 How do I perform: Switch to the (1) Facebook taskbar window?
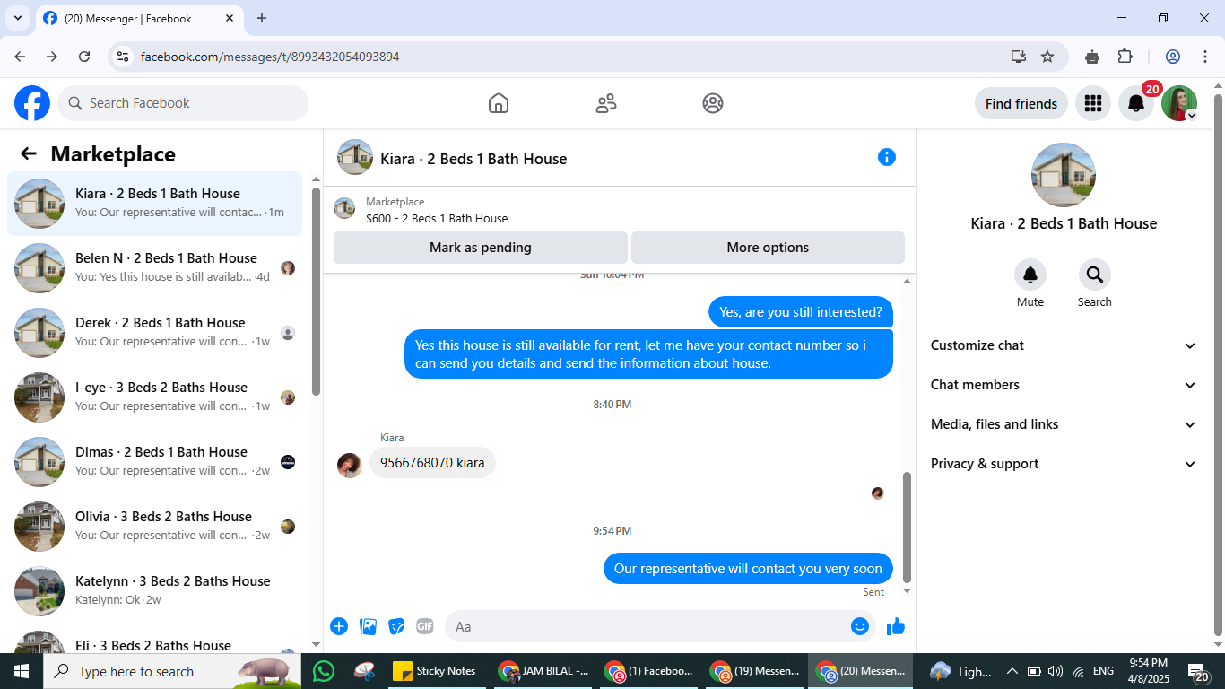[650, 671]
